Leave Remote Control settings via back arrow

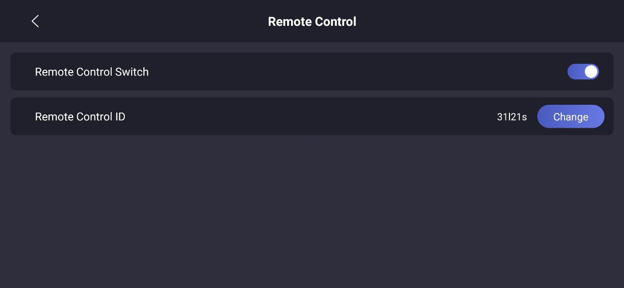pos(35,21)
